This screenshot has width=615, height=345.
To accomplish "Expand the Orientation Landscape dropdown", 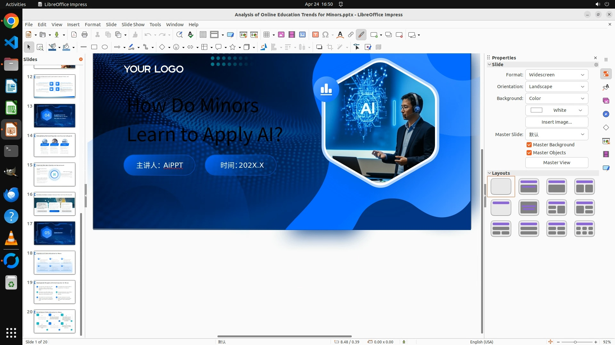I will click(x=556, y=87).
